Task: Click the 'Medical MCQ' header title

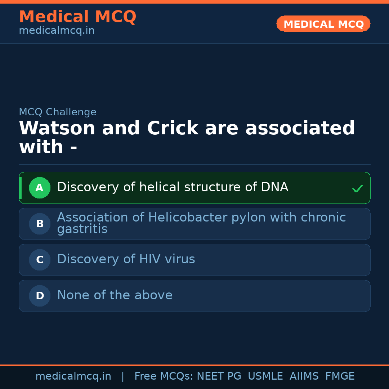Action: [x=77, y=17]
